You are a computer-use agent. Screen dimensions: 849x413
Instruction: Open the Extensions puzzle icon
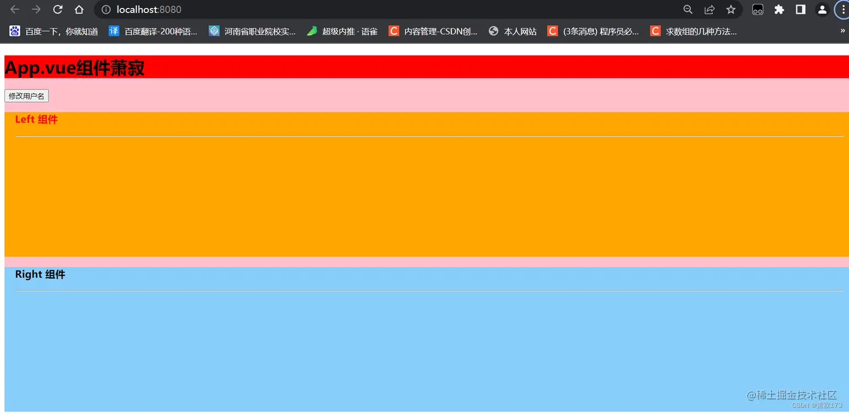coord(779,10)
